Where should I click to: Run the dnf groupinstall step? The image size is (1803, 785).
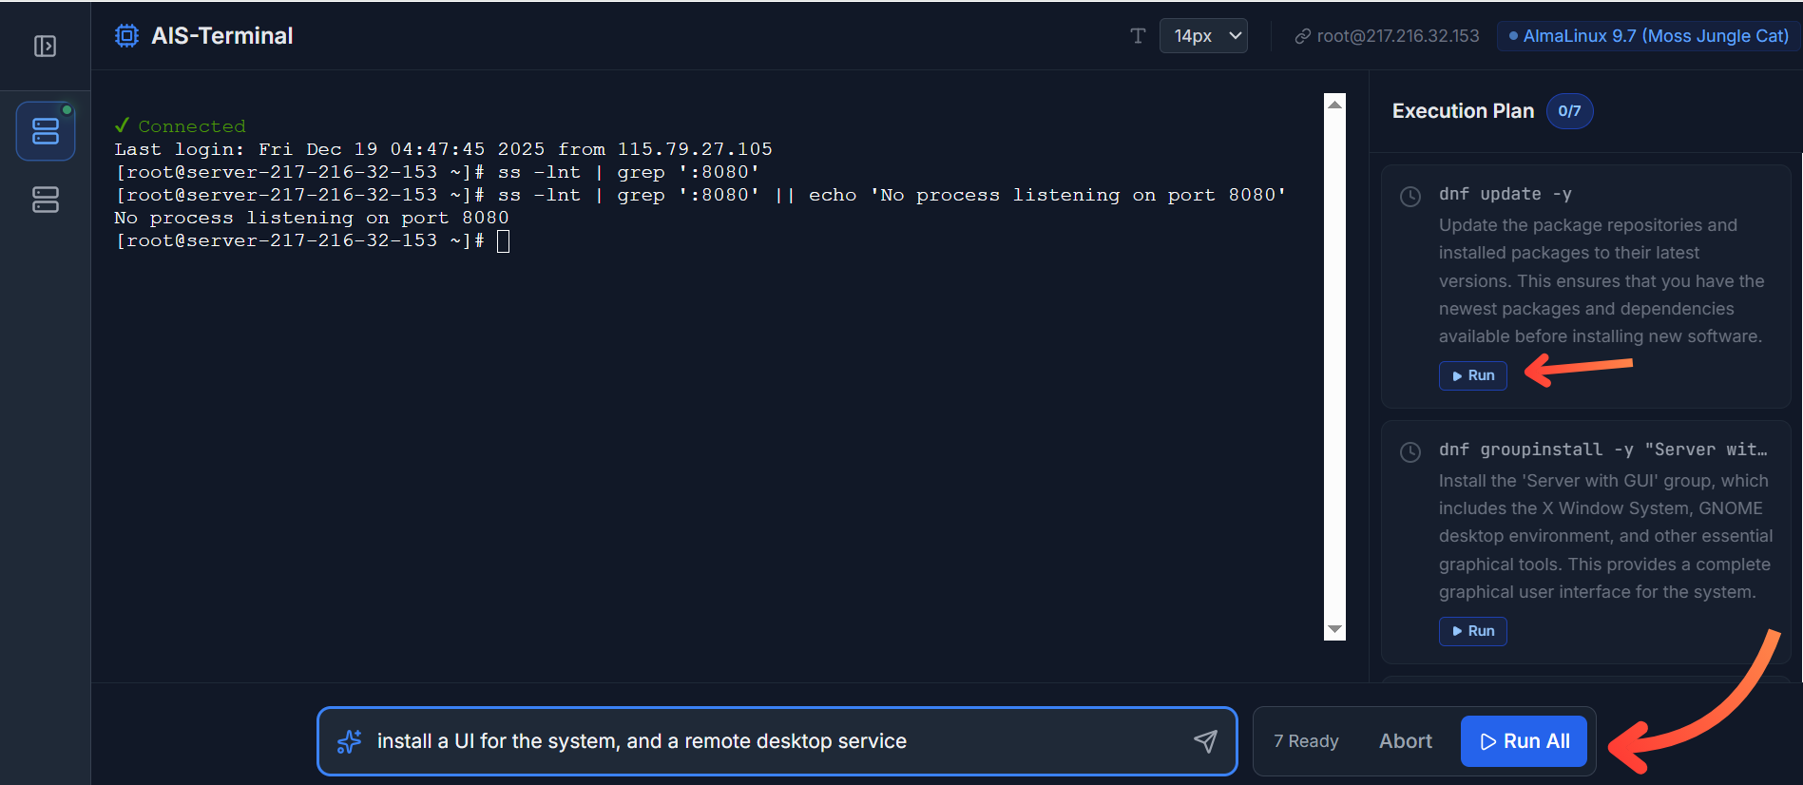pos(1472,631)
